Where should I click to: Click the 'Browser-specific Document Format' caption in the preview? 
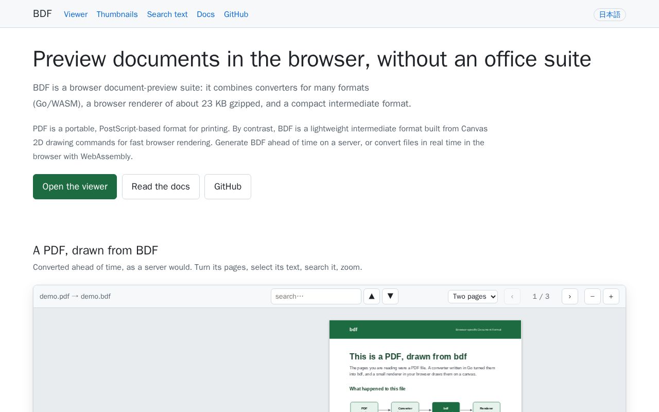[x=478, y=330]
